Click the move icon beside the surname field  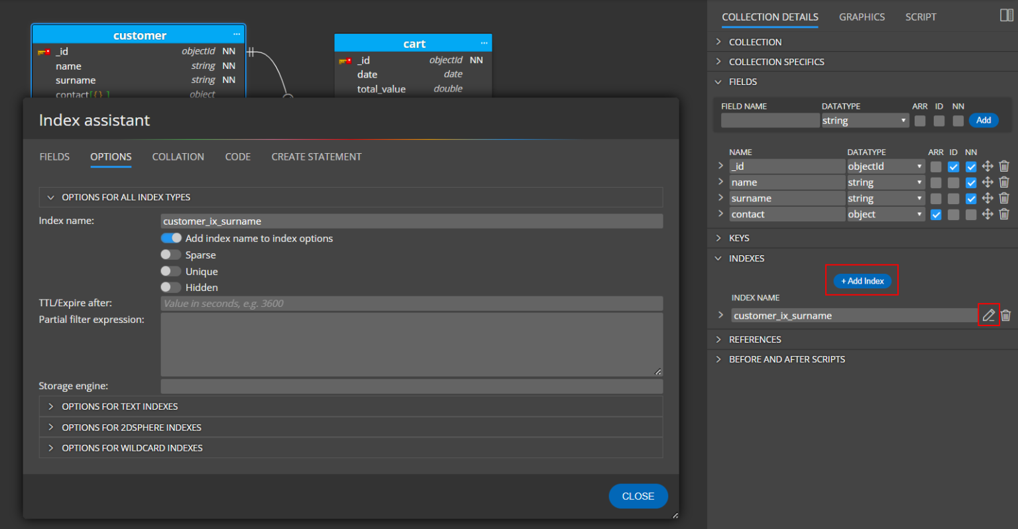(987, 198)
